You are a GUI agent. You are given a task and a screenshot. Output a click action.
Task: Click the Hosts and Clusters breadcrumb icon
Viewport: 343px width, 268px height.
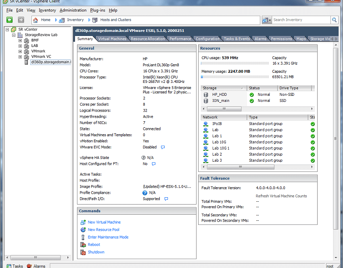(95, 20)
